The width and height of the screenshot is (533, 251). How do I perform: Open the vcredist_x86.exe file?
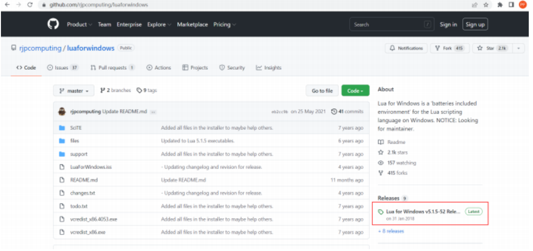(88, 232)
